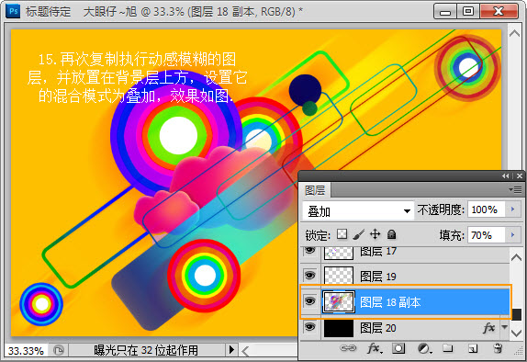This screenshot has width=527, height=362.
Task: Click the black 图层 20 thumbnail
Action: 339,328
